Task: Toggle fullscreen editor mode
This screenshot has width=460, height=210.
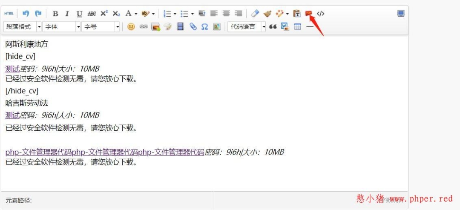Action: [401, 14]
